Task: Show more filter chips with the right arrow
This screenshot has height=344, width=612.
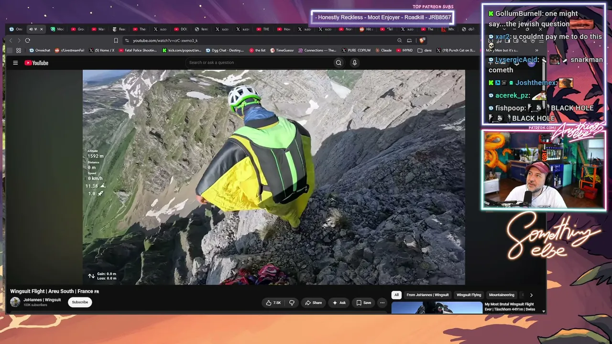Action: 531,295
